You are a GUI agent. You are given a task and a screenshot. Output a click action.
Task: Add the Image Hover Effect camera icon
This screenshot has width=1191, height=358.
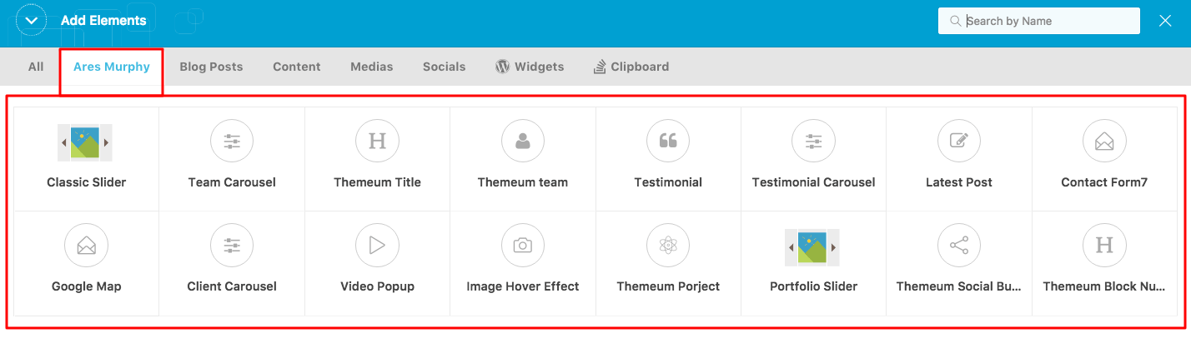(523, 246)
